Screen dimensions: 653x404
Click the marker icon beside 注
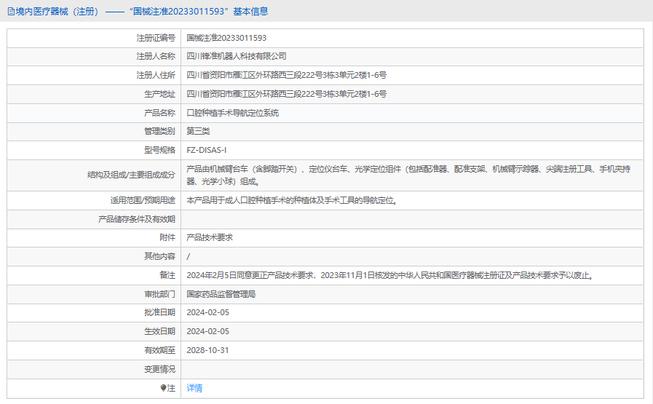163,388
